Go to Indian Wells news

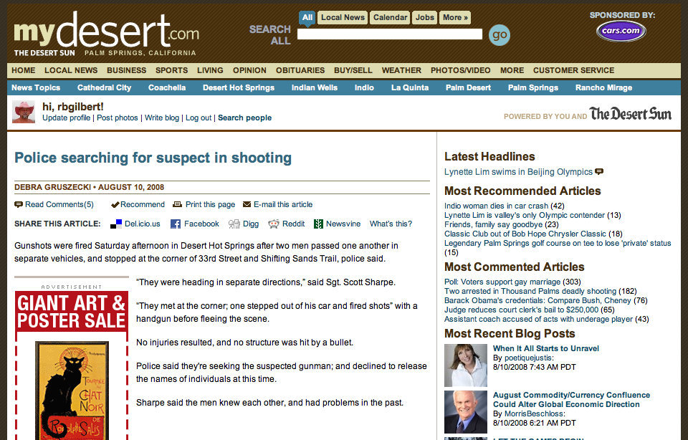point(315,87)
